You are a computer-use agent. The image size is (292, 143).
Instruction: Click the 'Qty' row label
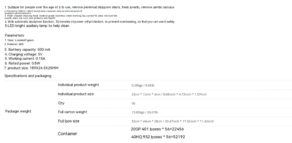(61, 103)
